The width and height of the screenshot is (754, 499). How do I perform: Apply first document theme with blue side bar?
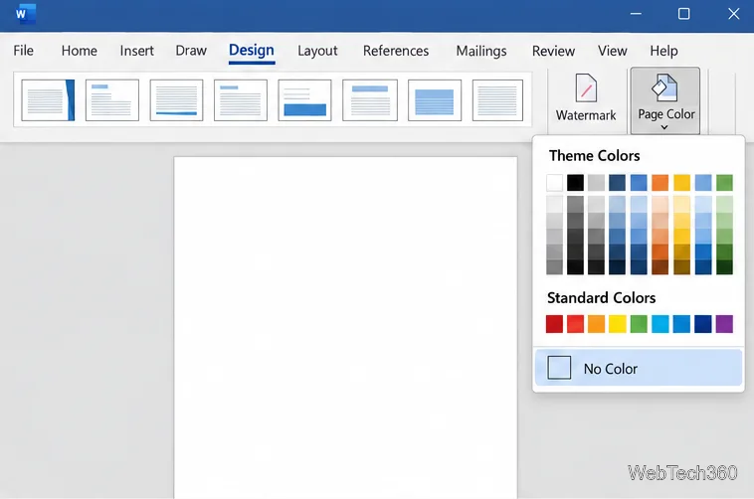pos(48,100)
